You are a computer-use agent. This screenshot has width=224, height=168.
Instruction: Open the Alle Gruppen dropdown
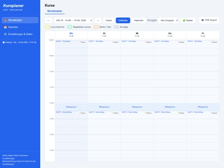click(168, 20)
